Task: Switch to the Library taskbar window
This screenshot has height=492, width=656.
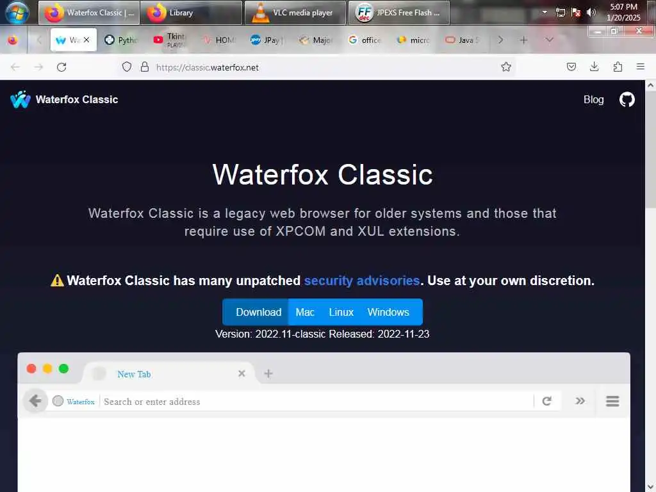Action: coord(191,13)
